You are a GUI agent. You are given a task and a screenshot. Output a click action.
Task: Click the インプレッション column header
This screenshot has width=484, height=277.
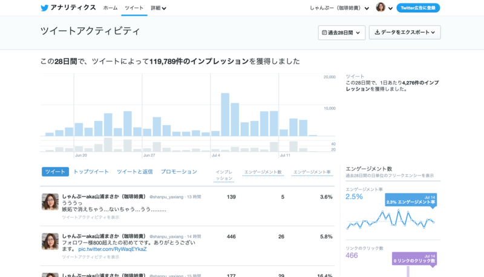click(224, 175)
